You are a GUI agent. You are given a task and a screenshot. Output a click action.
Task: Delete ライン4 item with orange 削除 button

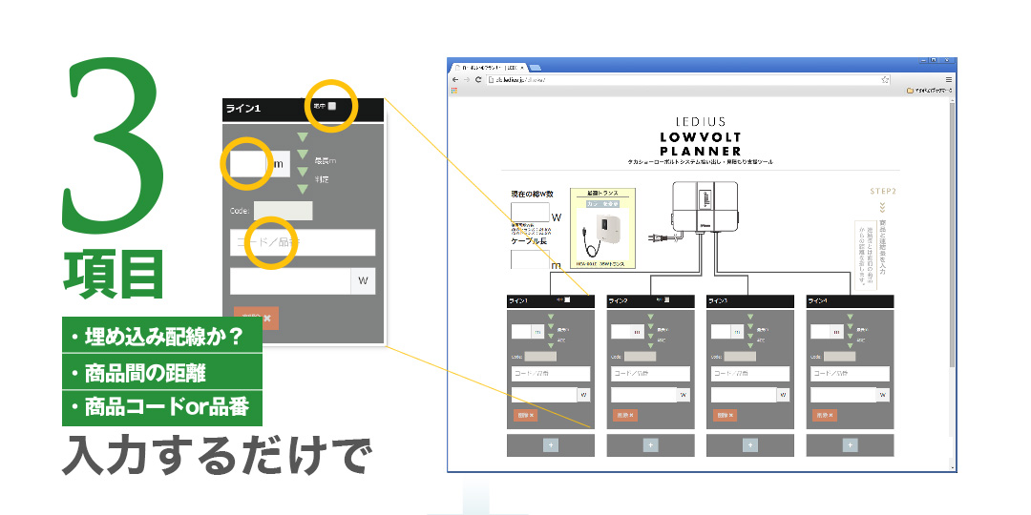(824, 415)
